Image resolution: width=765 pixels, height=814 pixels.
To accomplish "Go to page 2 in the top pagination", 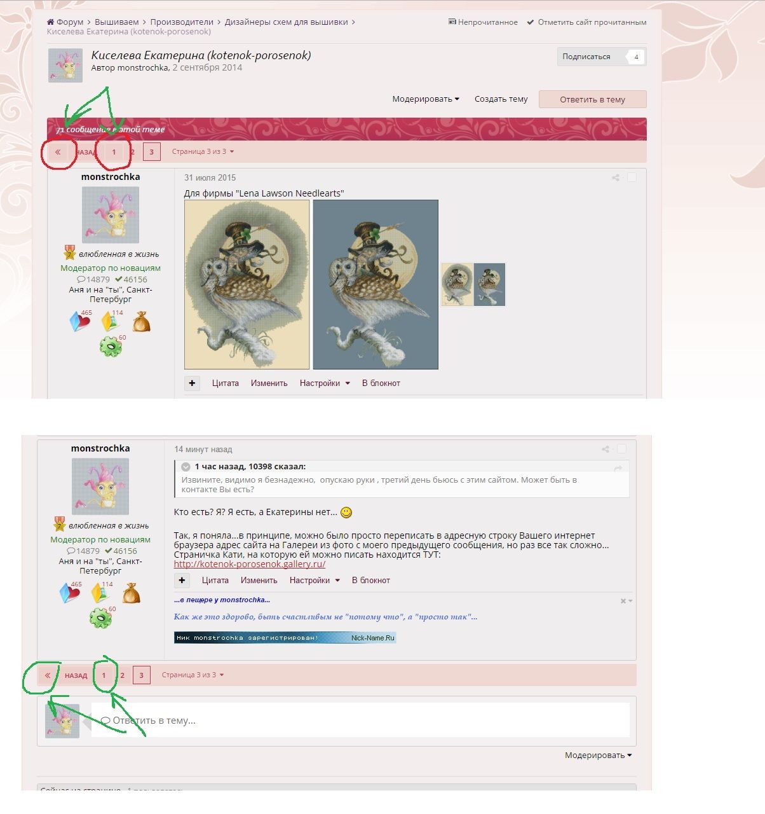I will point(132,152).
